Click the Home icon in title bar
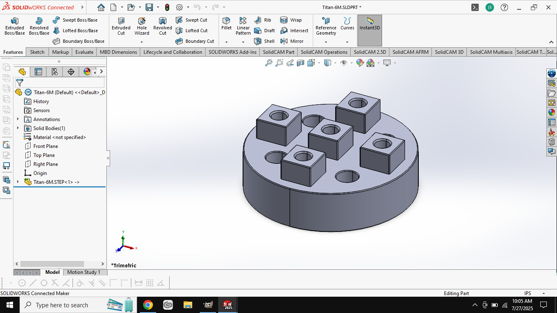 click(101, 7)
